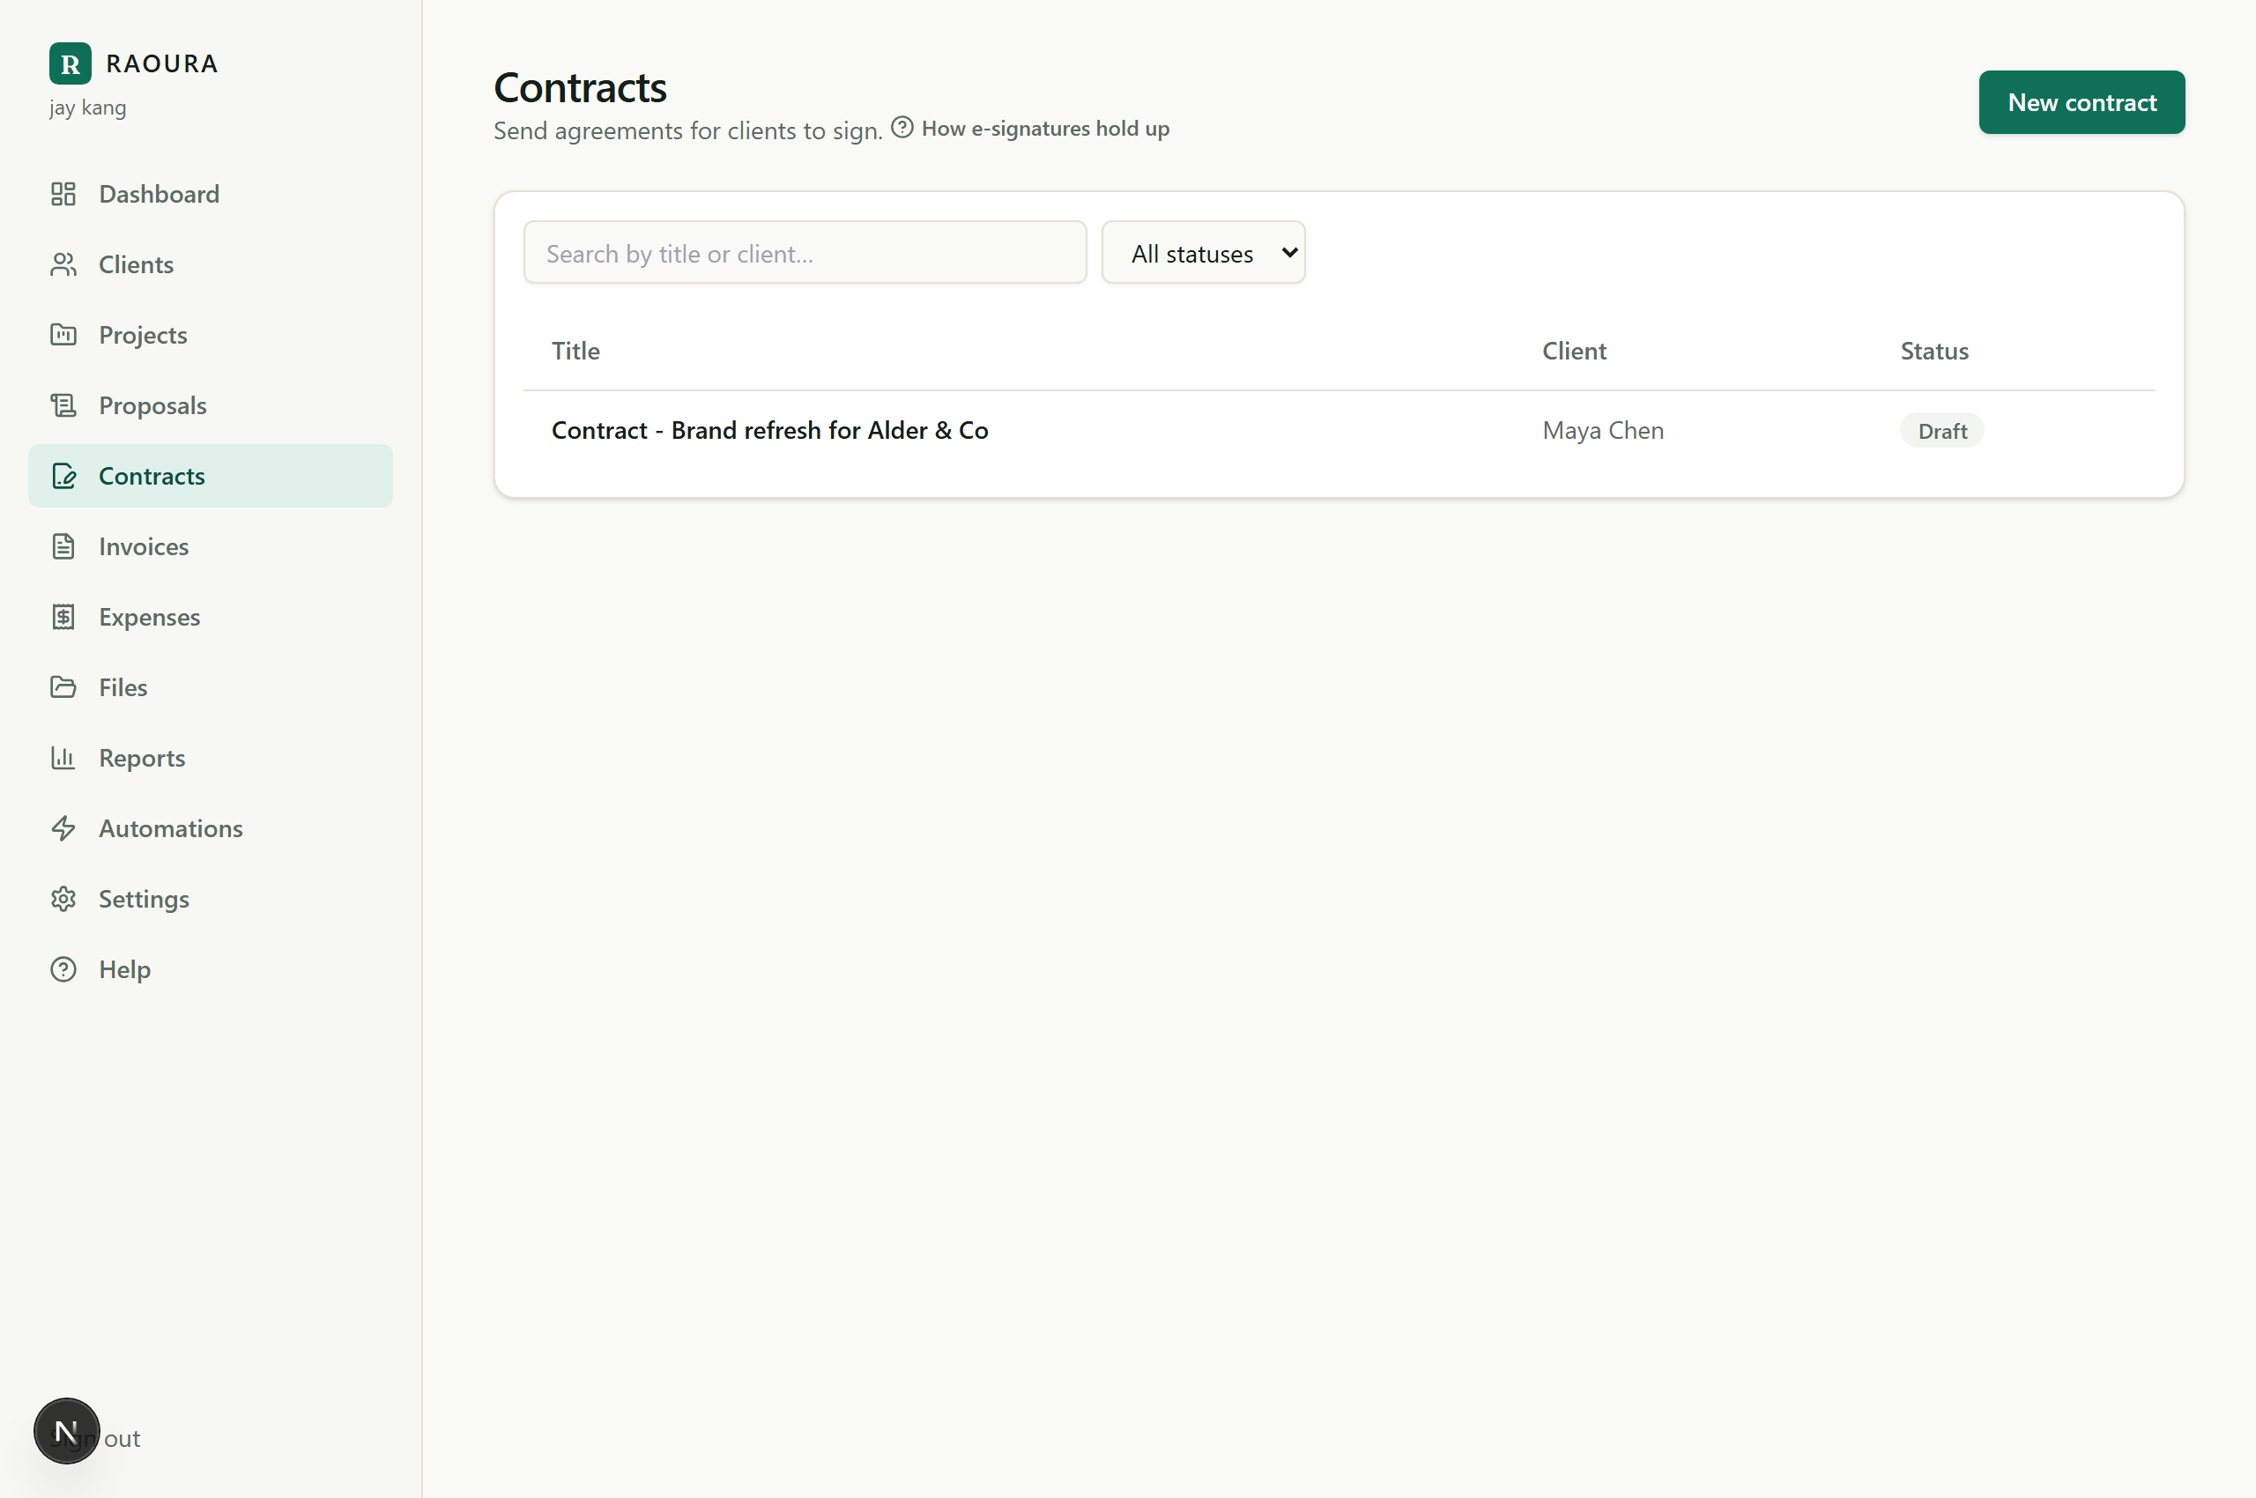
Task: Create a New contract
Action: click(x=2082, y=102)
